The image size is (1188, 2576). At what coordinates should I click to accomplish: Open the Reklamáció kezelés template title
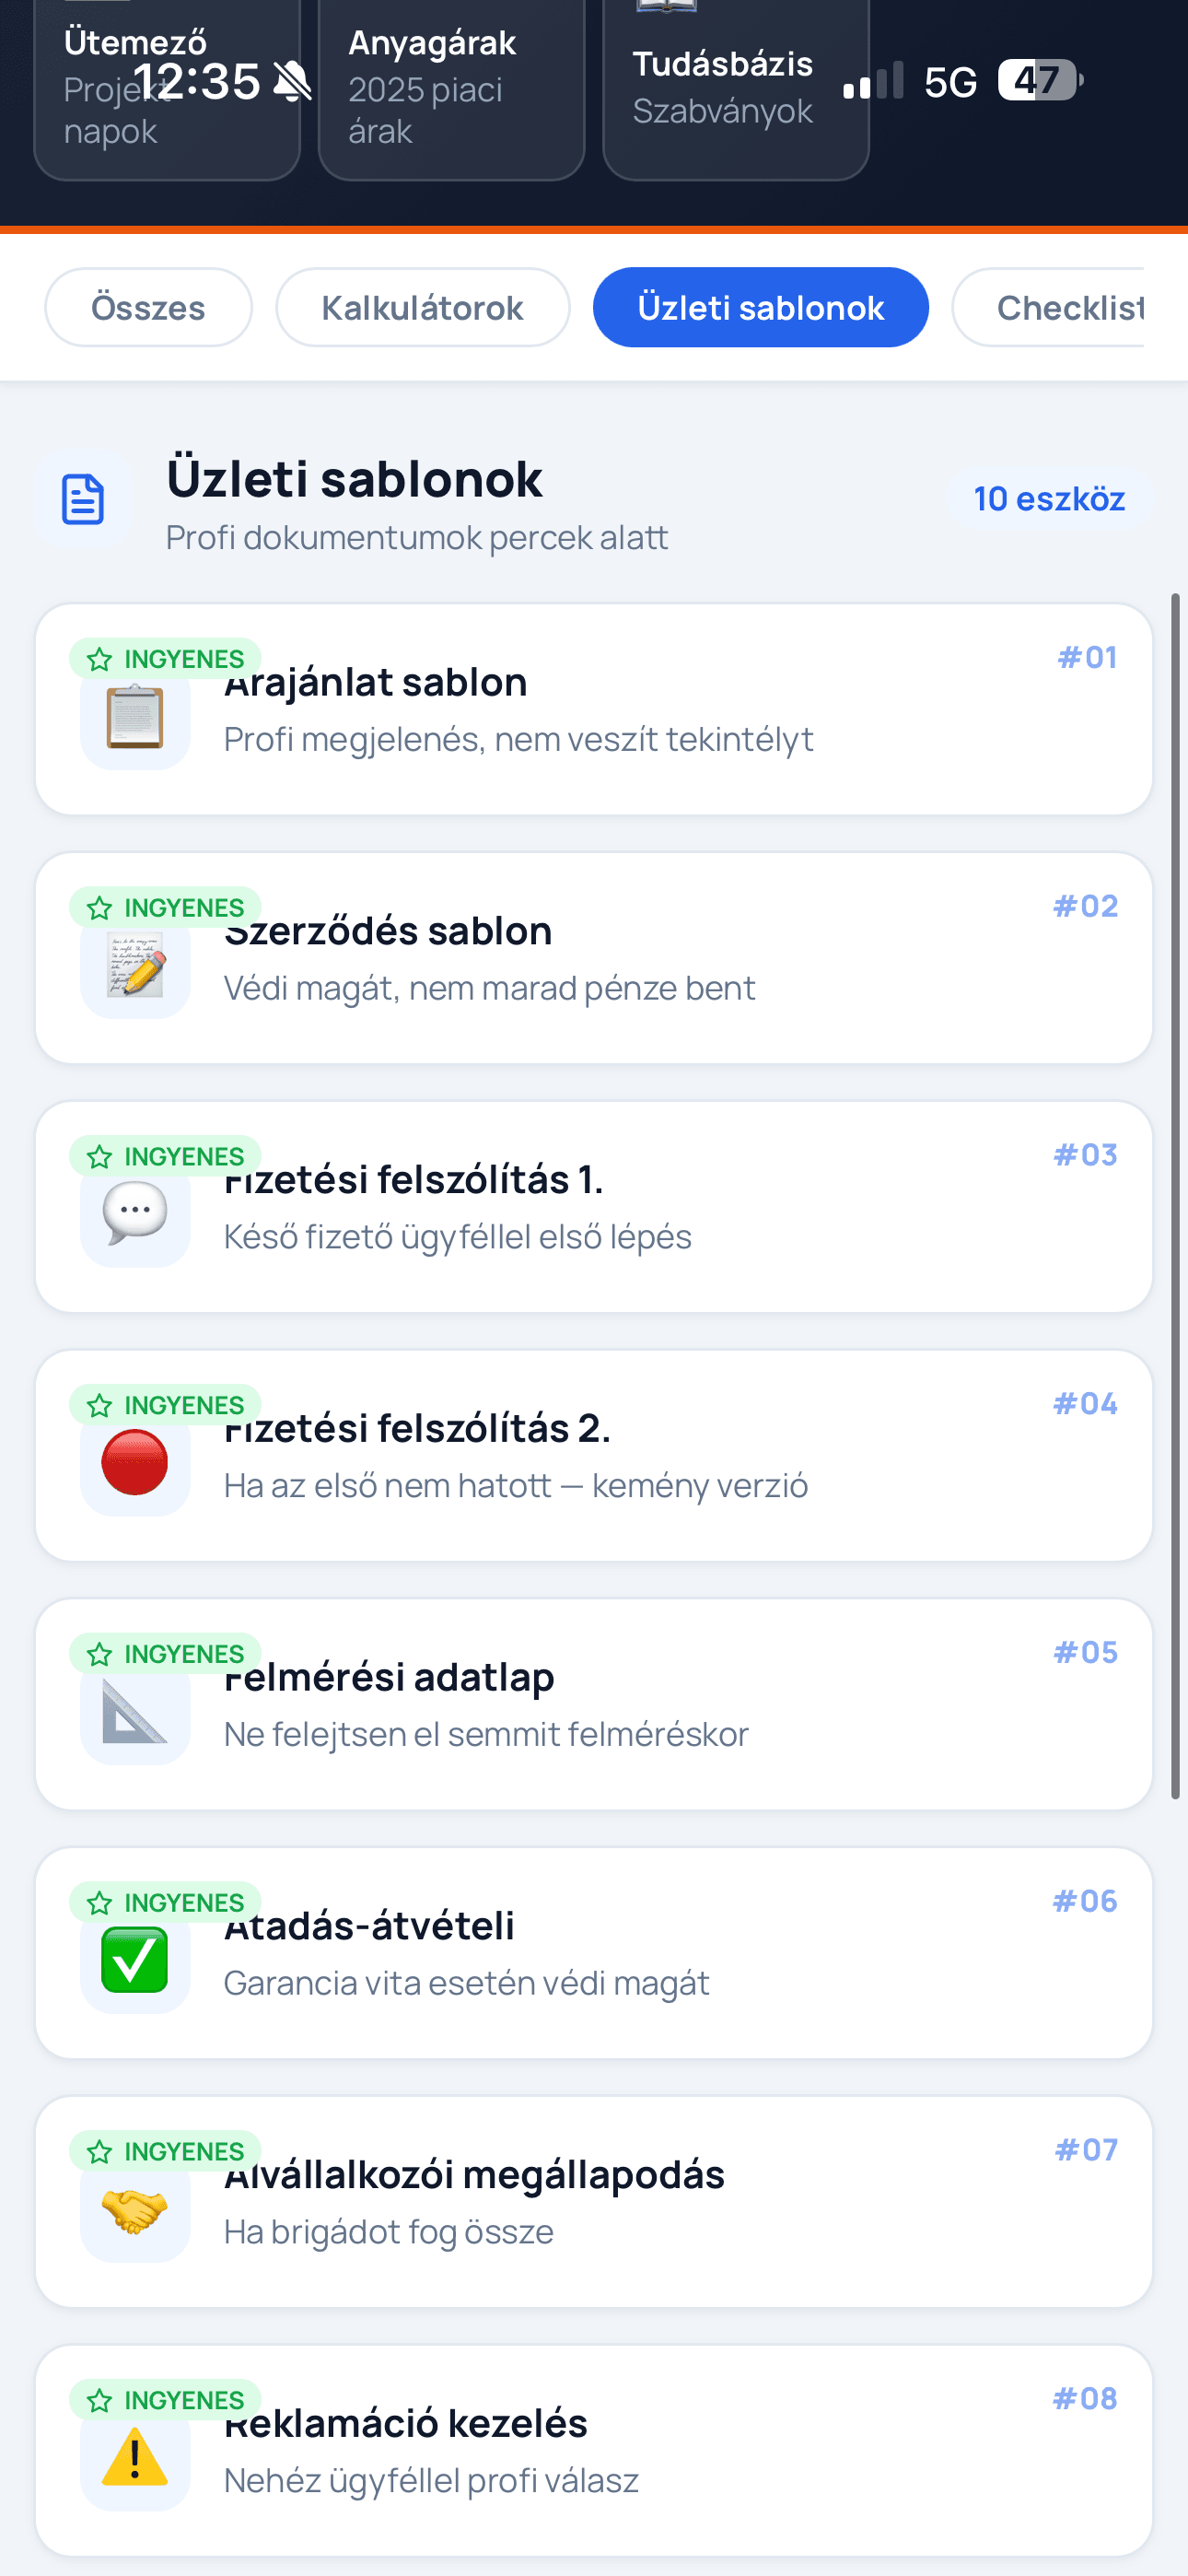click(x=405, y=2423)
